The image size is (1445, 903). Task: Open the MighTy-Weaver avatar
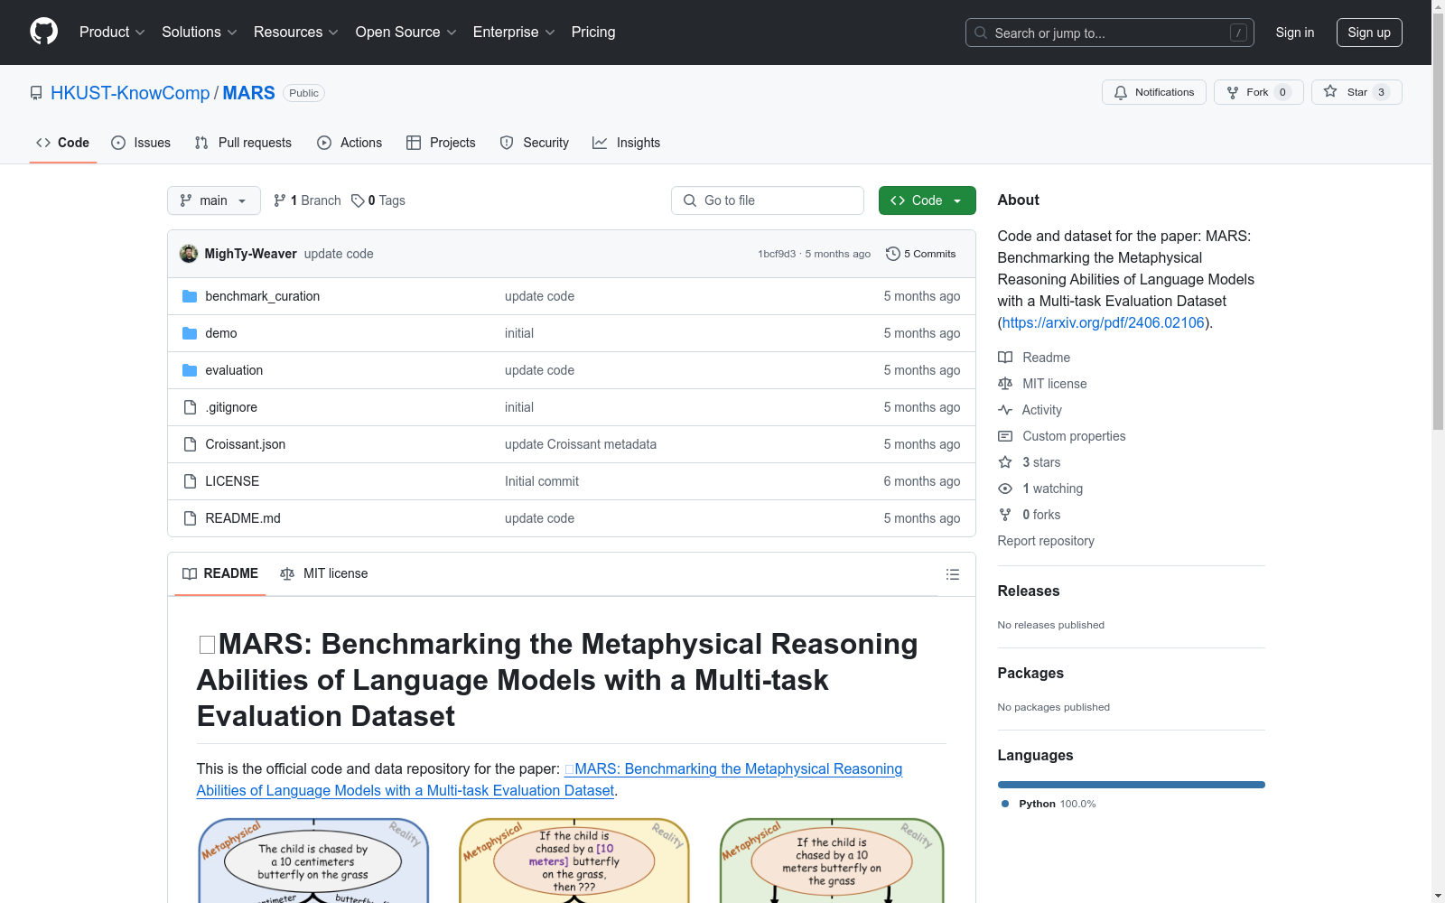pos(189,254)
